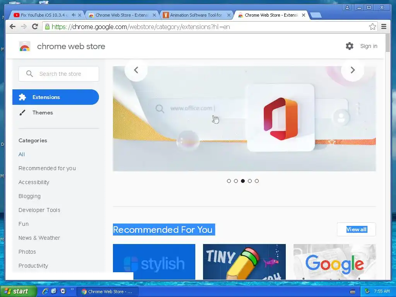396x297 pixels.
Task: Click the on-screen keyboard tray icon
Action: point(353,292)
